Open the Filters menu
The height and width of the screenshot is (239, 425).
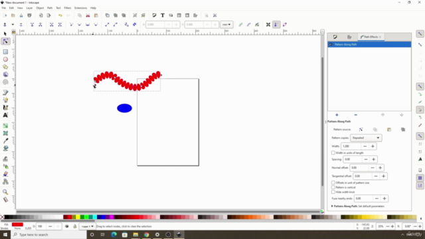68,8
